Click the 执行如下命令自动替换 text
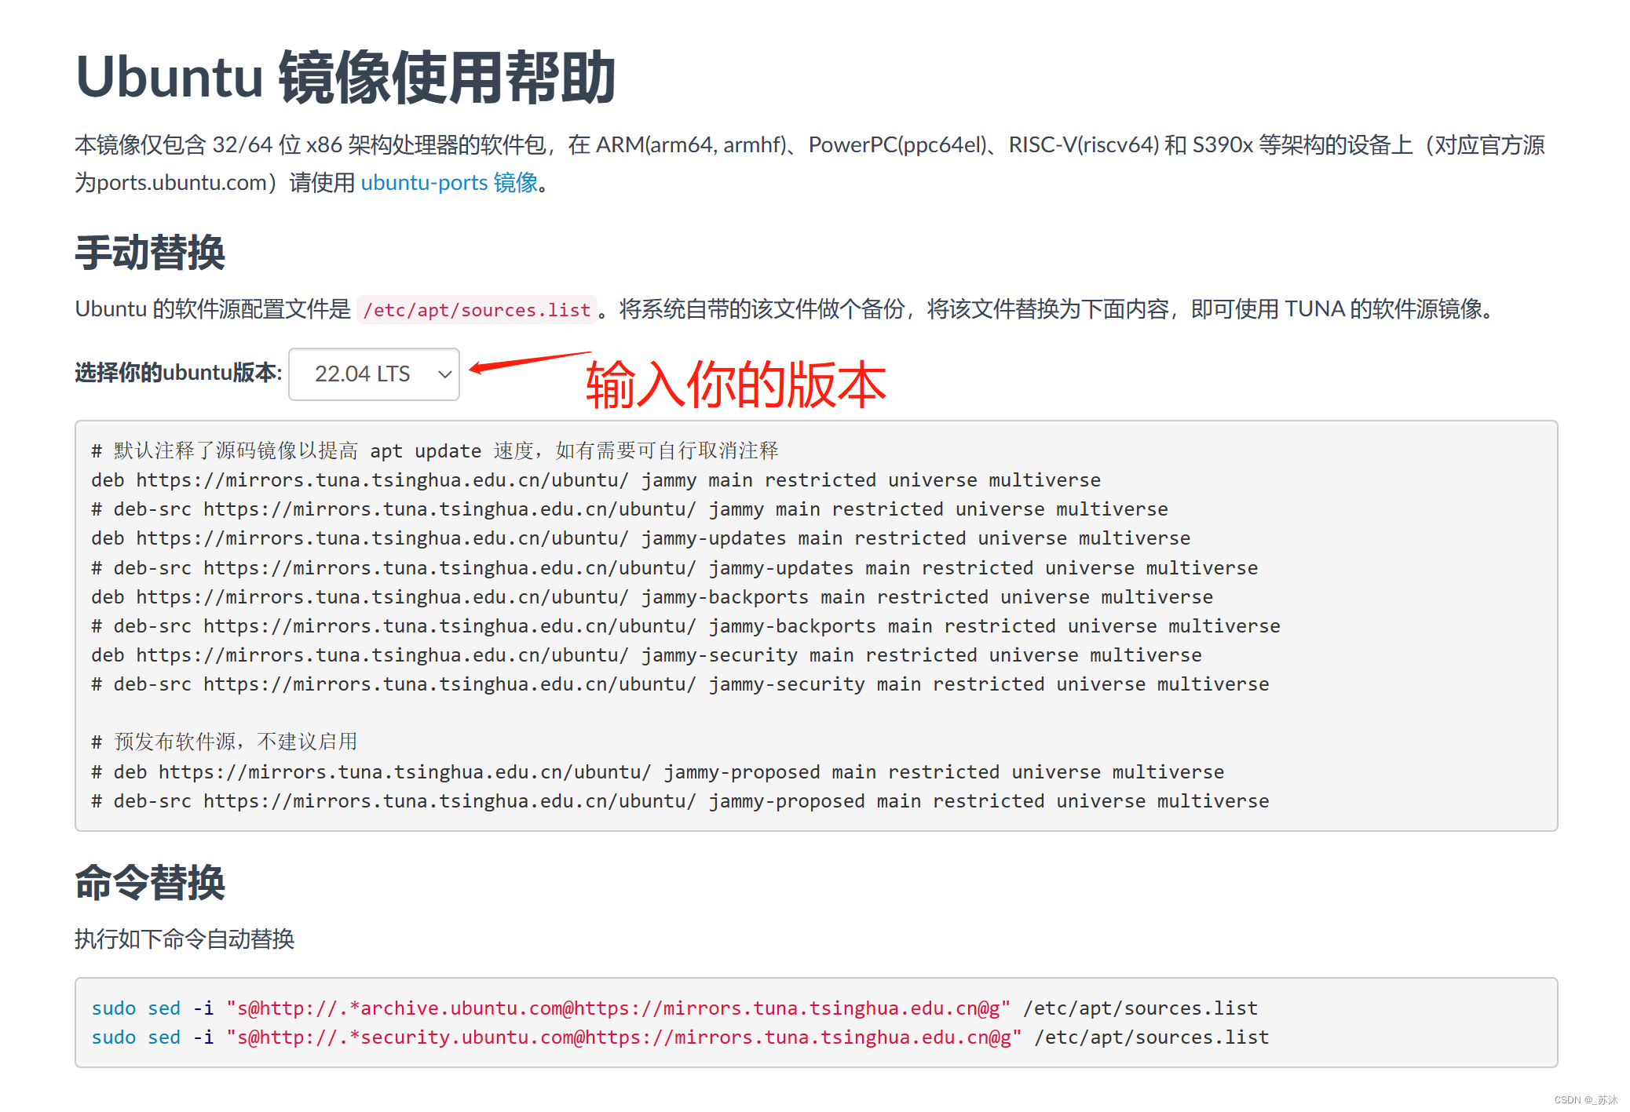Image resolution: width=1630 pixels, height=1112 pixels. [x=185, y=939]
